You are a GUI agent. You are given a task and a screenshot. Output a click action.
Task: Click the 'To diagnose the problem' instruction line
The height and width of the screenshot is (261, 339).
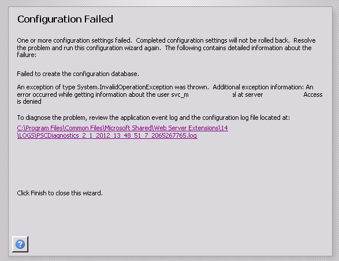tap(153, 118)
